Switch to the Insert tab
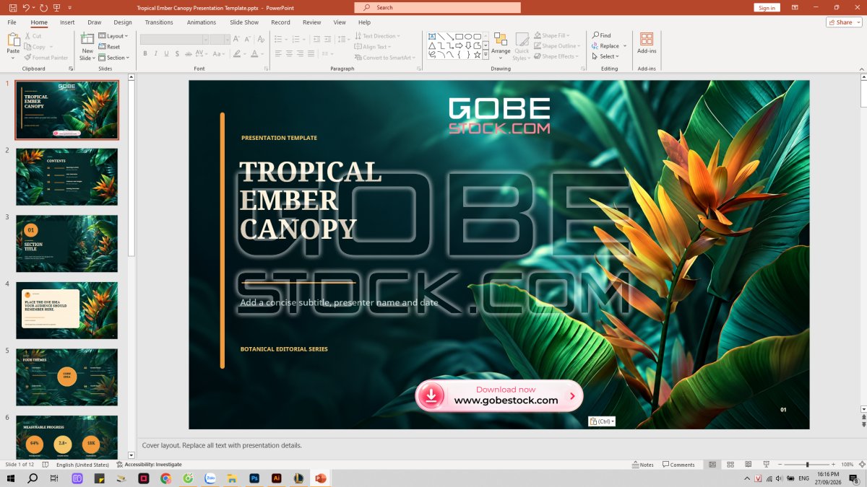The image size is (867, 487). point(67,22)
